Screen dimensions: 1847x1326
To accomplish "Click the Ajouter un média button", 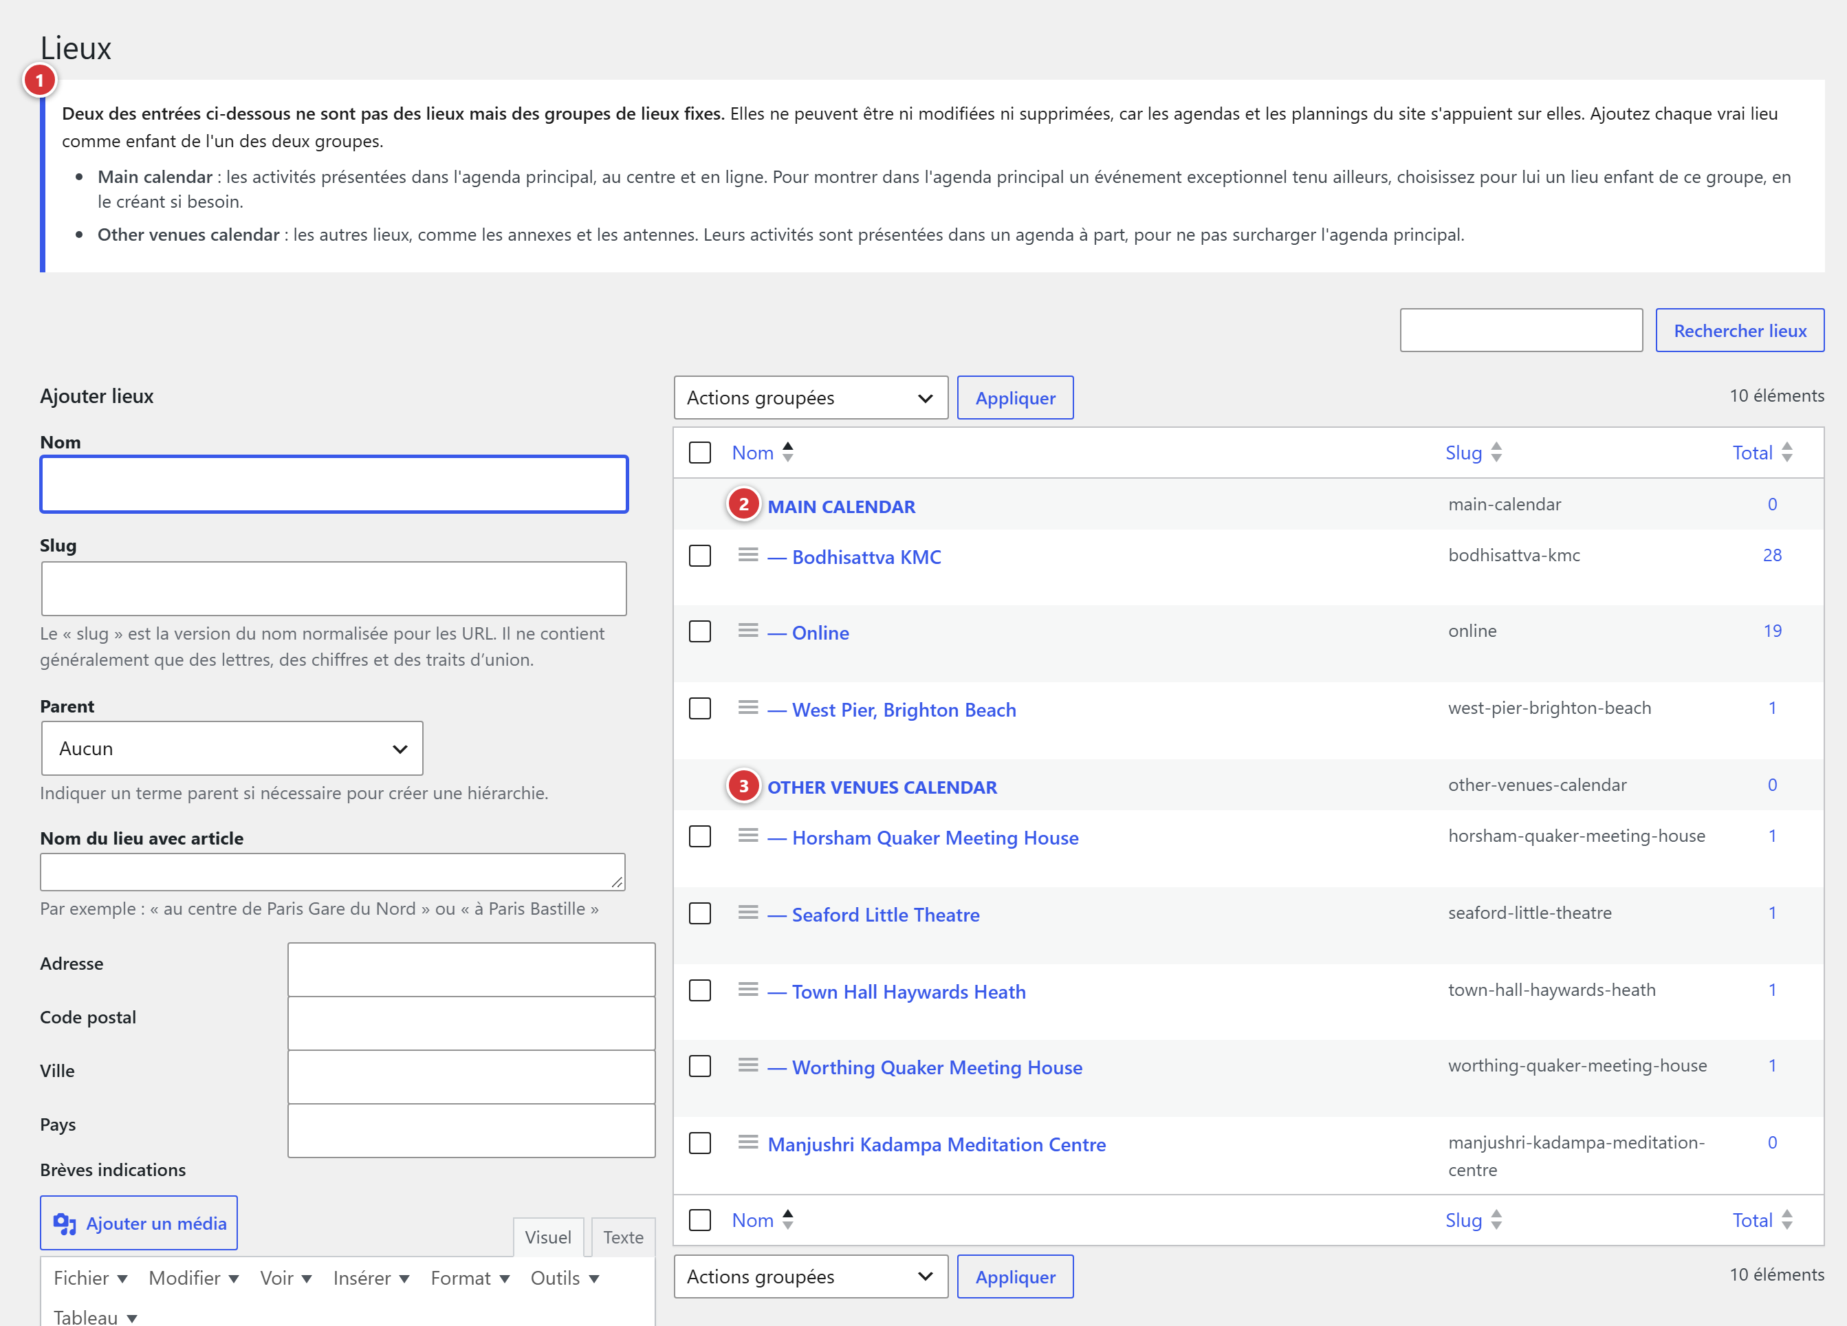I will (140, 1223).
